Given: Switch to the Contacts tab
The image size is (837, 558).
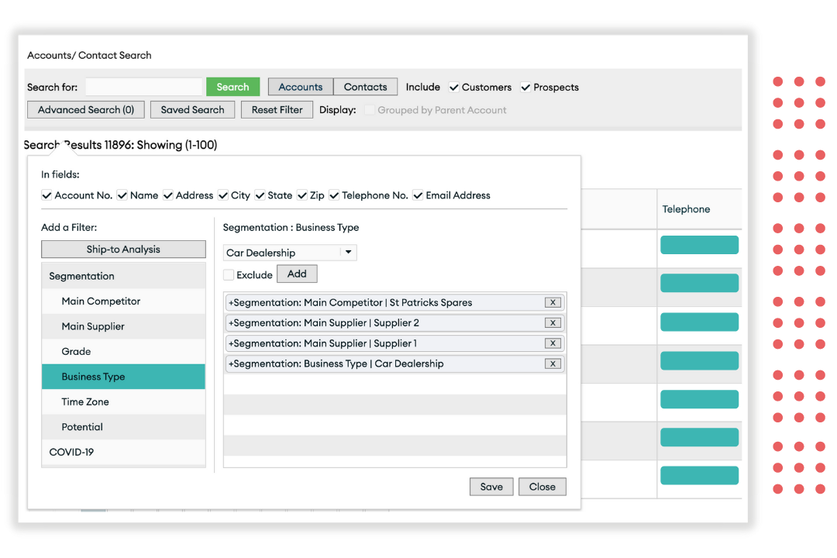Looking at the screenshot, I should (x=365, y=87).
